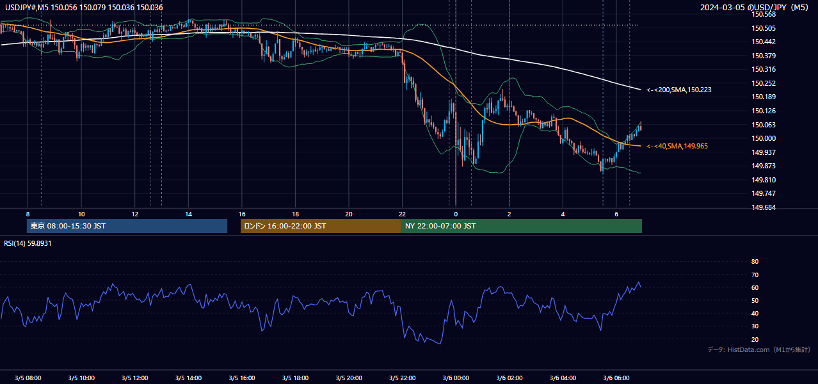This screenshot has height=384, width=818.
Task: Pick the 3/5 22:00 bottom time label
Action: 402,378
